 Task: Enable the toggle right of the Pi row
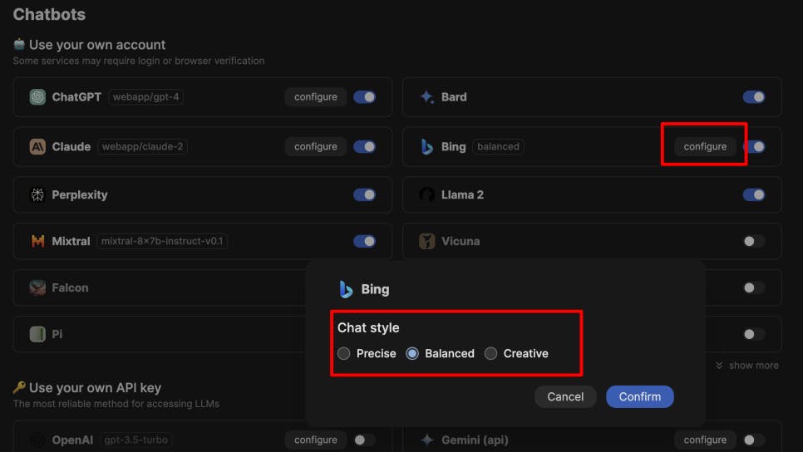coord(754,334)
